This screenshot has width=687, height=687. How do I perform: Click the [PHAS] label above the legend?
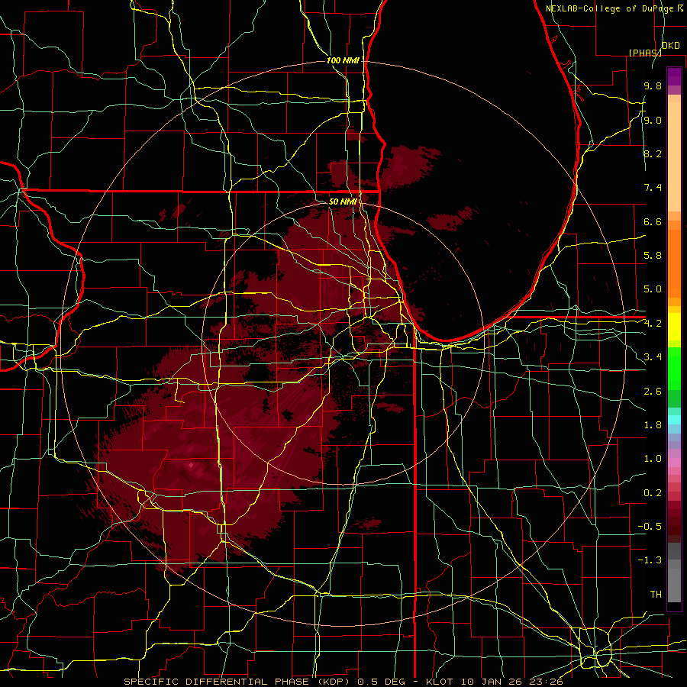pos(645,53)
